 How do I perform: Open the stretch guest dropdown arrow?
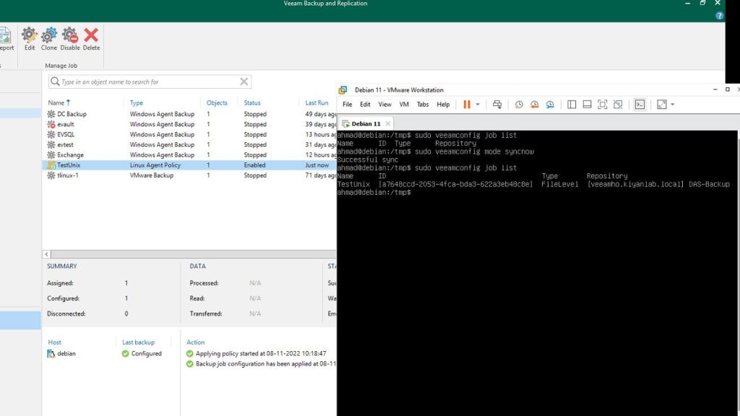click(x=673, y=105)
